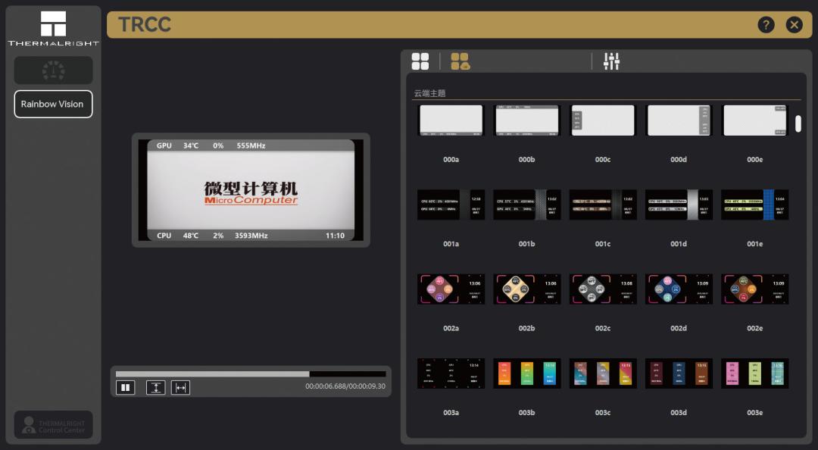Select theme thumbnail 000c
The width and height of the screenshot is (818, 450).
[603, 120]
